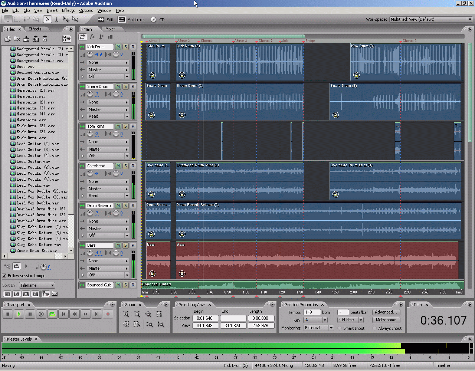
Task: Click the Zoom Out Vertically icon
Action: point(161,324)
